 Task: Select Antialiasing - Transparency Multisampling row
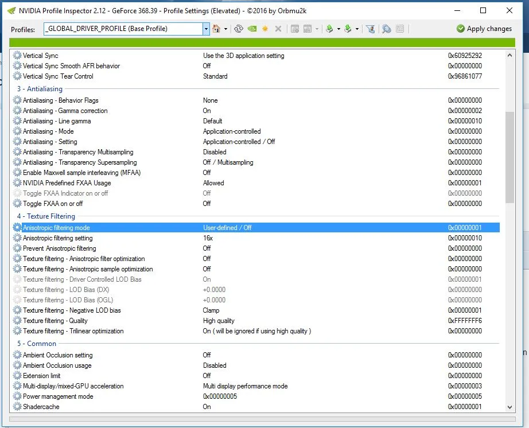(256, 152)
